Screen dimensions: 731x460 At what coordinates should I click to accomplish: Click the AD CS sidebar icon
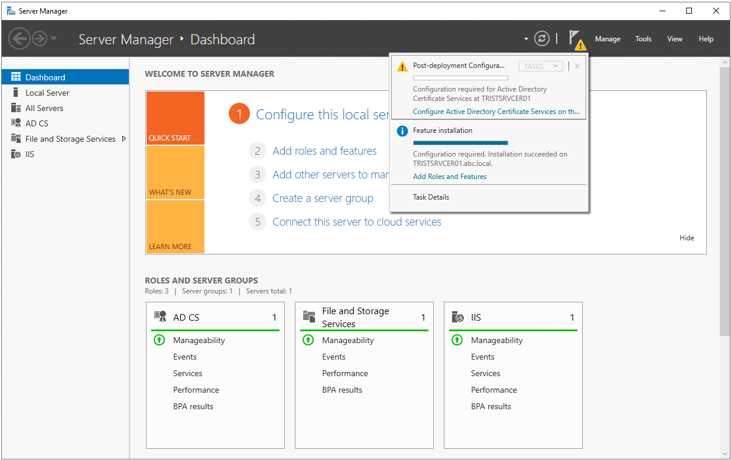[x=16, y=123]
